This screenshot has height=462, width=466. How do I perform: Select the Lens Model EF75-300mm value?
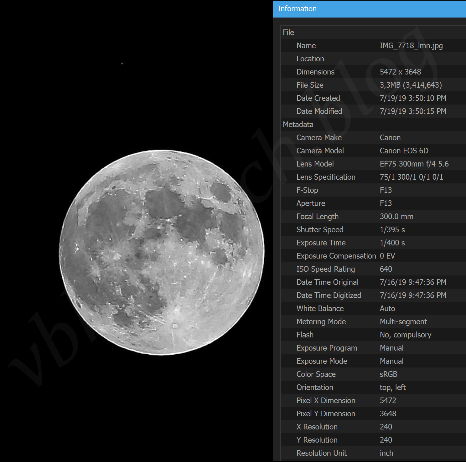pos(414,164)
